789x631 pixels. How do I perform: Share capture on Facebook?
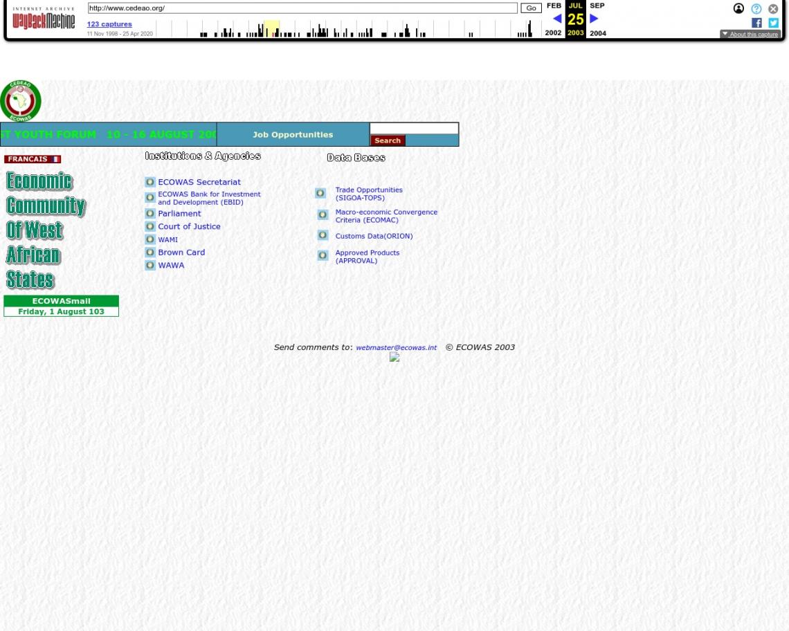[x=756, y=23]
